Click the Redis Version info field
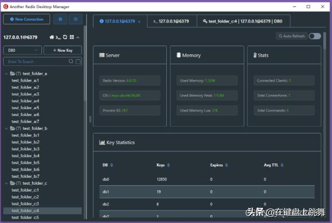This screenshot has width=332, height=223. click(130, 81)
